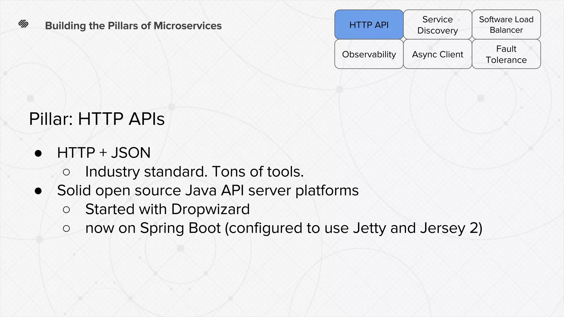Click the word Dropwizard in the sub-bullet
The height and width of the screenshot is (317, 564).
210,209
